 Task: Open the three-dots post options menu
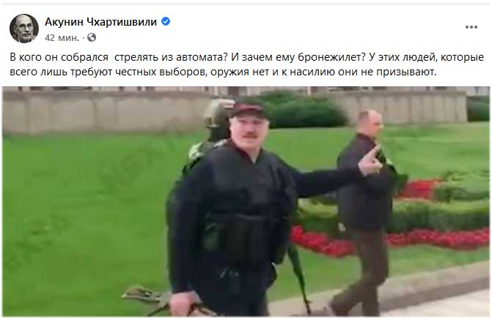click(x=471, y=27)
